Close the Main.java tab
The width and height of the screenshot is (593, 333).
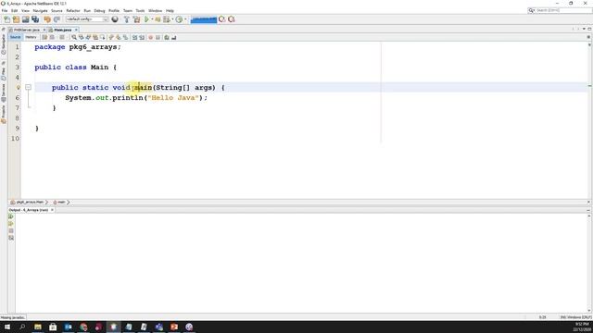tap(76, 30)
